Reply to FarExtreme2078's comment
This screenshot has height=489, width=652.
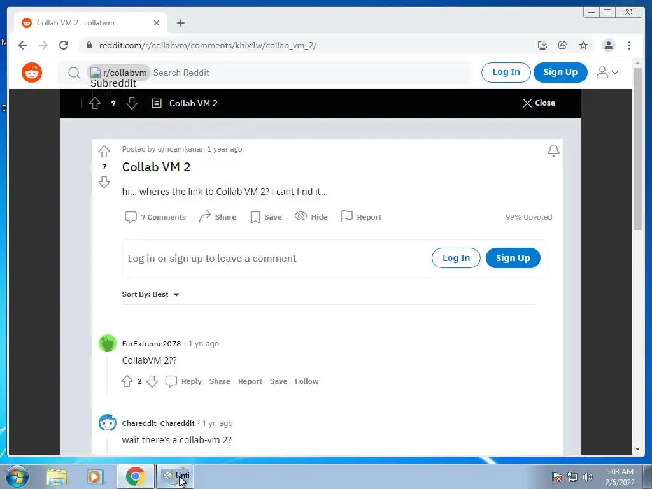(x=183, y=381)
